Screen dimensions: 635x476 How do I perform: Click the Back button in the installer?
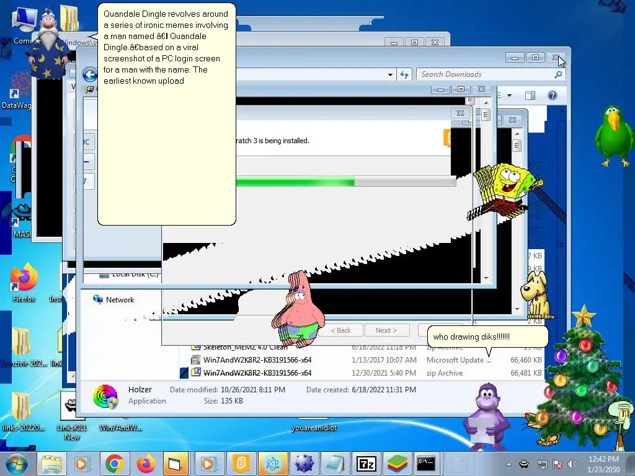pos(341,330)
